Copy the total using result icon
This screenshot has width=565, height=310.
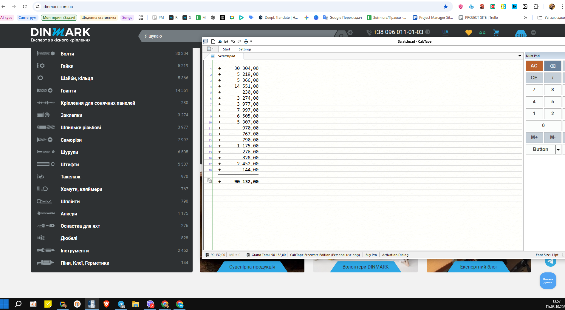point(210,181)
